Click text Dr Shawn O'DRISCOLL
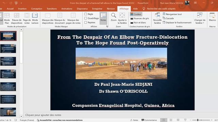 click(123, 91)
